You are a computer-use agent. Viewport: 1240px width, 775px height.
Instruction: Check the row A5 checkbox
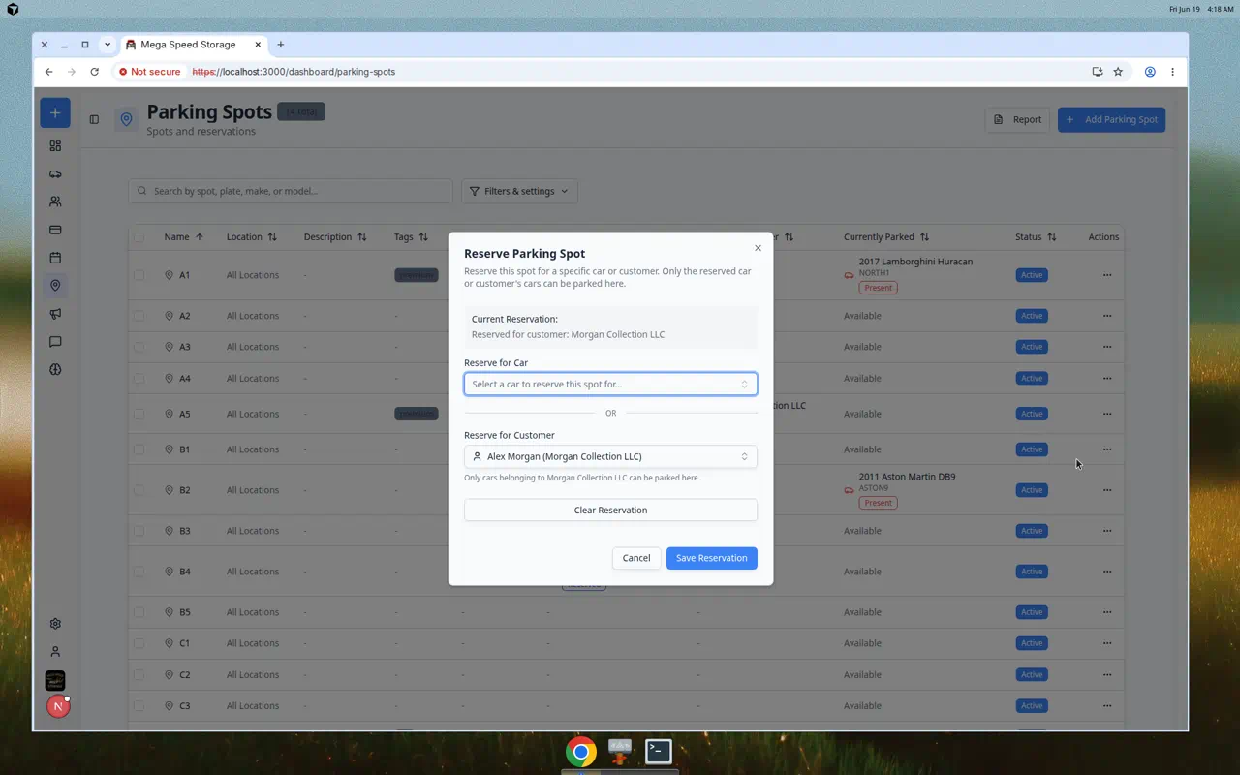tap(139, 414)
